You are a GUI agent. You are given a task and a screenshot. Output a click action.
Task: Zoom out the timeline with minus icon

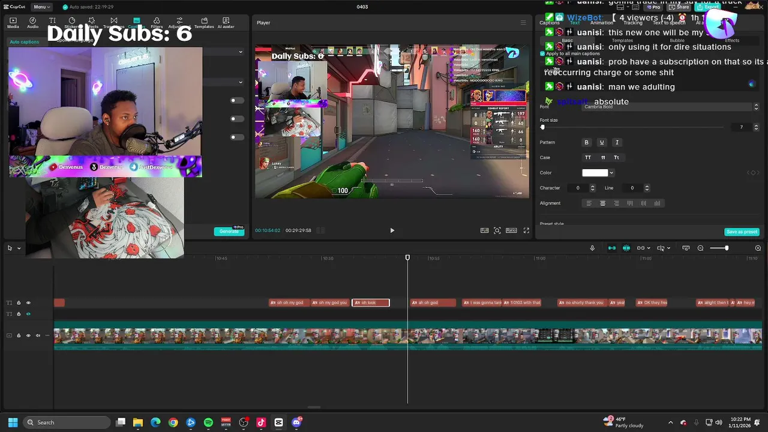[700, 248]
